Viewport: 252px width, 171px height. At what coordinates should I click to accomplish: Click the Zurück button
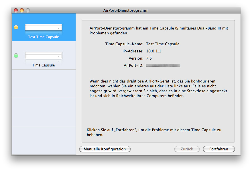pos(187,149)
